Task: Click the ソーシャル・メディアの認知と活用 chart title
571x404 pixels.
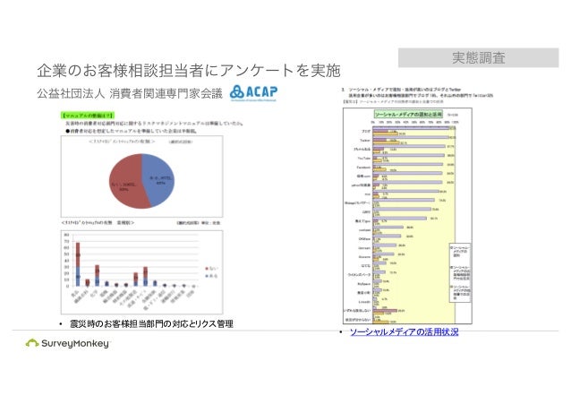Action: click(x=408, y=114)
